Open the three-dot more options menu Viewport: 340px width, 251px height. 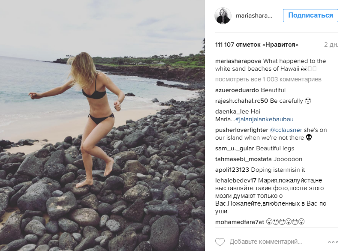tap(333, 242)
